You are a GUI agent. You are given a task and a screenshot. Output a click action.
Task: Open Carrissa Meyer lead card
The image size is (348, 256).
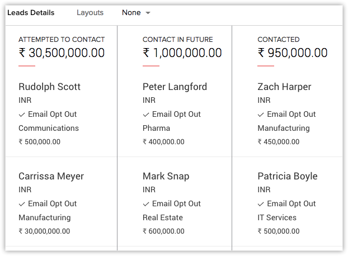click(51, 176)
